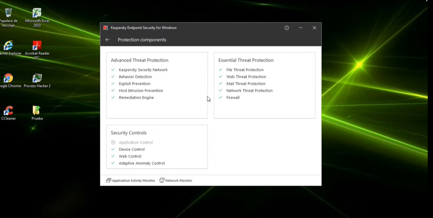Click the disabled X icon beside Application Control
433x218 pixels.
(113, 142)
